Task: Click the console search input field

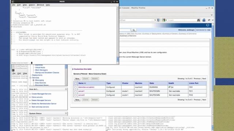Action: (x=125, y=30)
